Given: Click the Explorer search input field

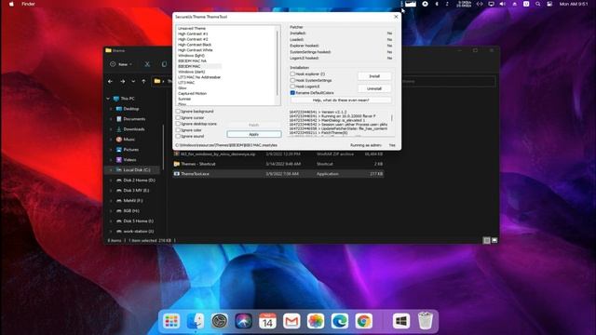Looking at the screenshot, I should (x=448, y=81).
